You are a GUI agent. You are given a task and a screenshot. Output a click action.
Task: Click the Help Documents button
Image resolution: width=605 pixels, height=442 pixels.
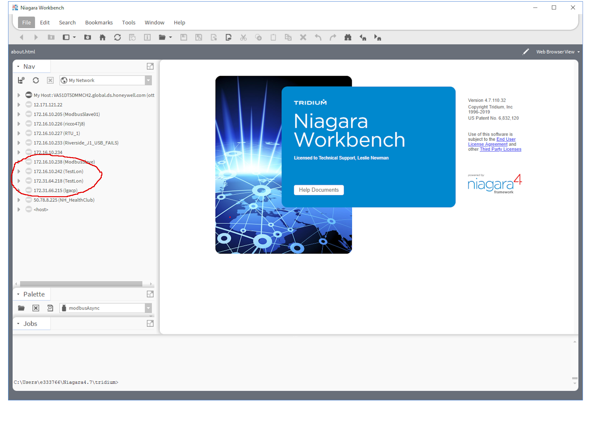319,190
